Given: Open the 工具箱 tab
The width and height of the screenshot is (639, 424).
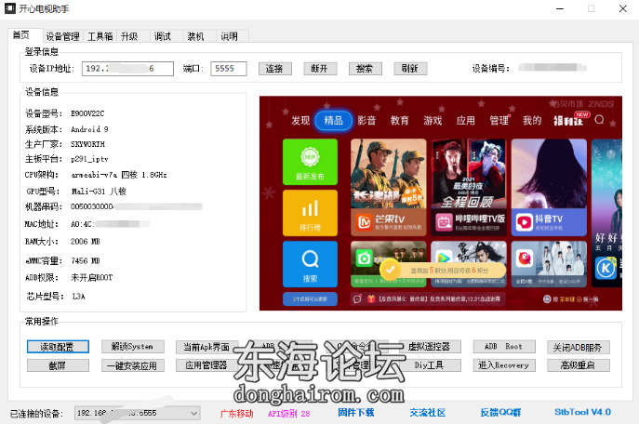Looking at the screenshot, I should click(x=100, y=36).
